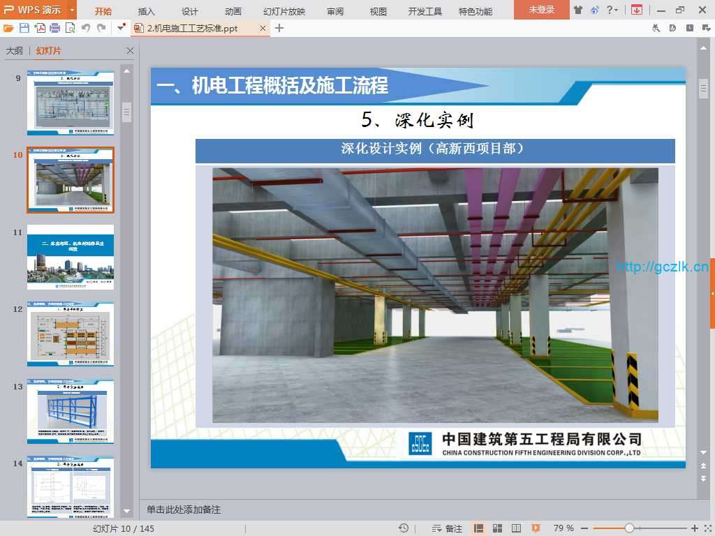
Task: Click the Save icon in quick toolbar
Action: [24, 28]
